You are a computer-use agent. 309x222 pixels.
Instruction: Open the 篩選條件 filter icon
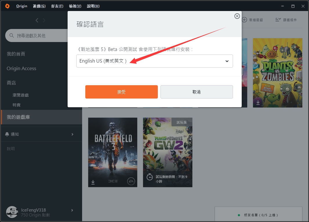point(278,19)
